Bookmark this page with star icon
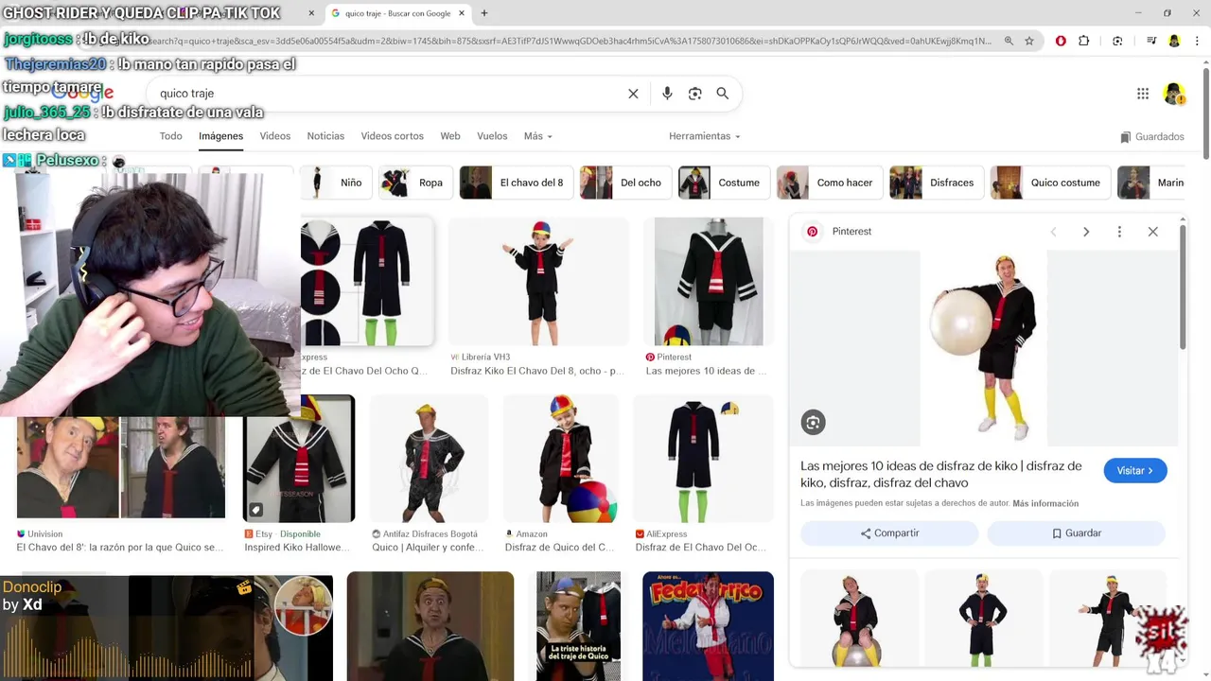This screenshot has height=681, width=1211. (1029, 41)
